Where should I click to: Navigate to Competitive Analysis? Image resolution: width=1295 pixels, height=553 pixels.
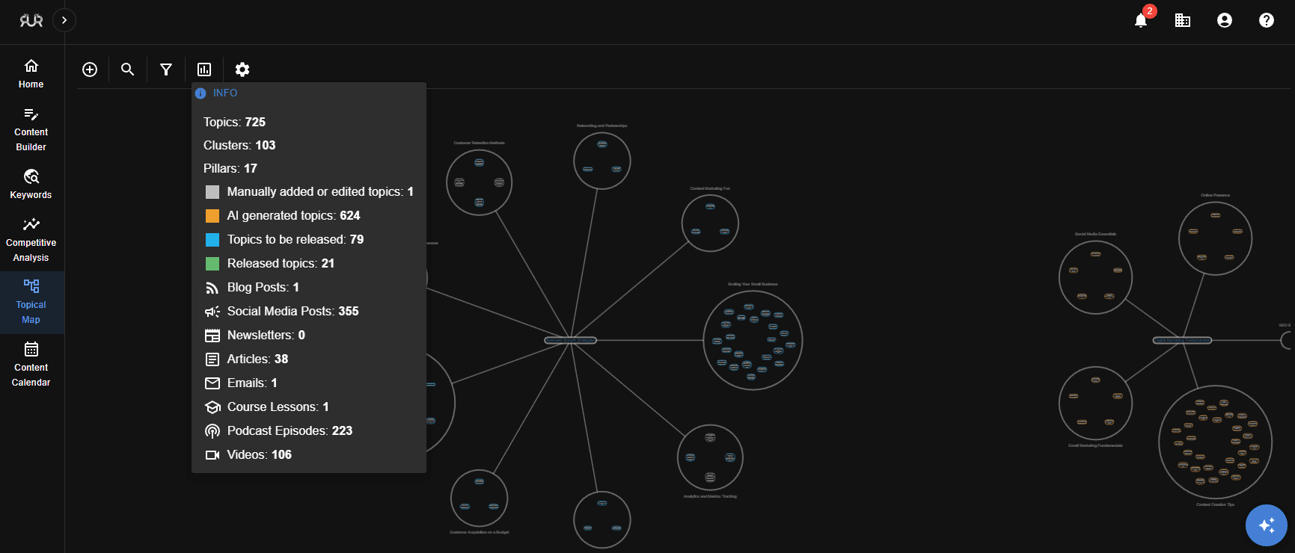[x=31, y=240]
